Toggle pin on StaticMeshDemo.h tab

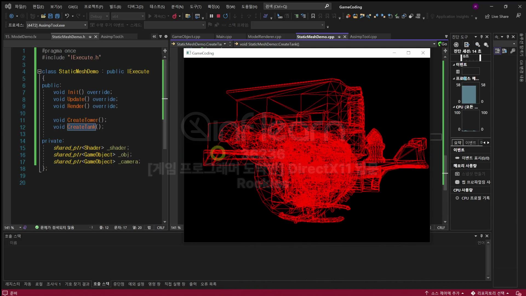90,37
